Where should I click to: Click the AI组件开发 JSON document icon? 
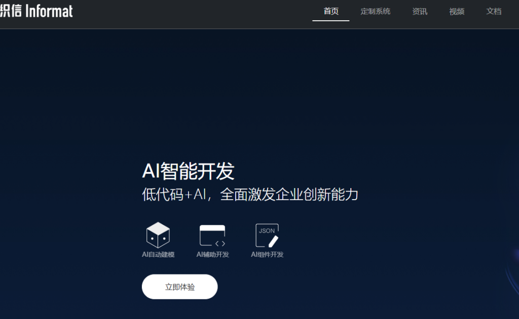267,235
